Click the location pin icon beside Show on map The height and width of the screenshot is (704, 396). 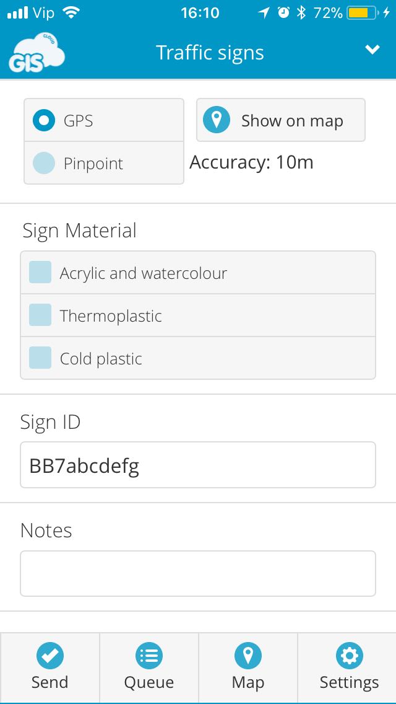pyautogui.click(x=217, y=120)
